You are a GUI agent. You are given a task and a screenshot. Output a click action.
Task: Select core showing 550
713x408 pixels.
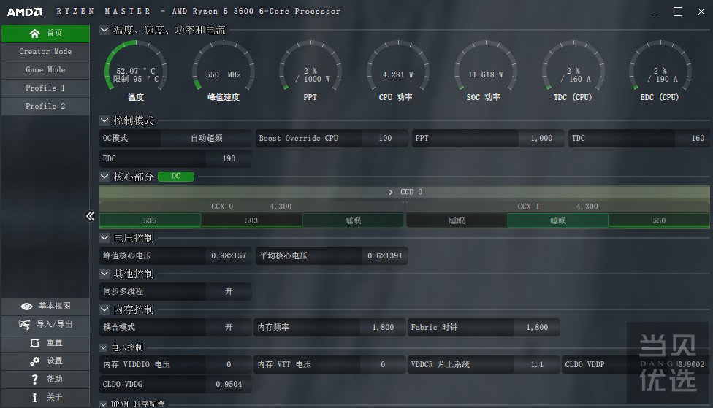tap(659, 220)
